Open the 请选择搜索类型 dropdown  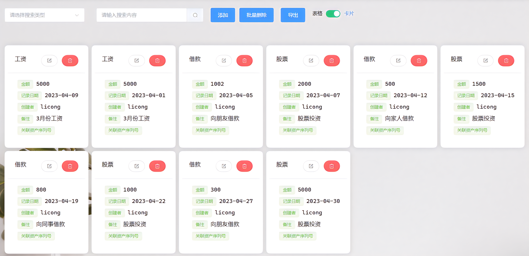point(44,15)
